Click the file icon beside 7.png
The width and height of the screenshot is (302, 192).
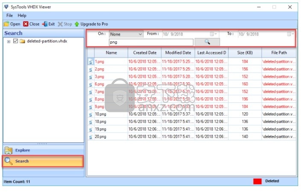[x=91, y=92]
